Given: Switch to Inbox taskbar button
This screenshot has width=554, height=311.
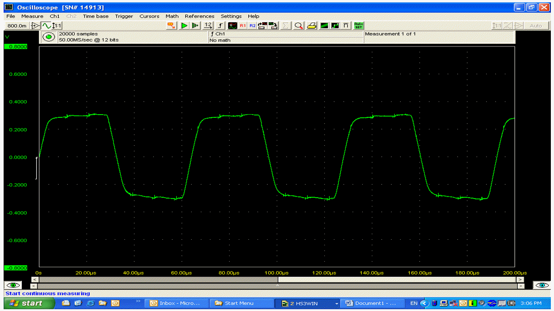Looking at the screenshot, I should 178,303.
